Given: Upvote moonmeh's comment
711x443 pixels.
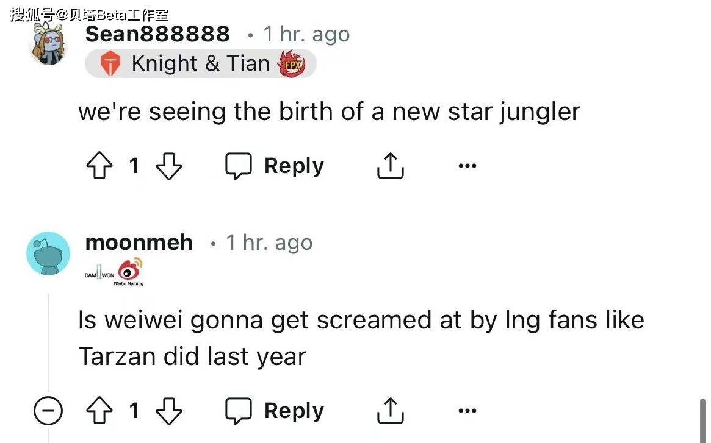Looking at the screenshot, I should click(100, 411).
